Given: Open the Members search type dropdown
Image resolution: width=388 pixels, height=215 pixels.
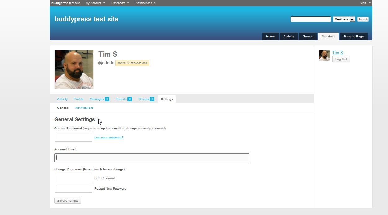Looking at the screenshot, I should pyautogui.click(x=344, y=19).
